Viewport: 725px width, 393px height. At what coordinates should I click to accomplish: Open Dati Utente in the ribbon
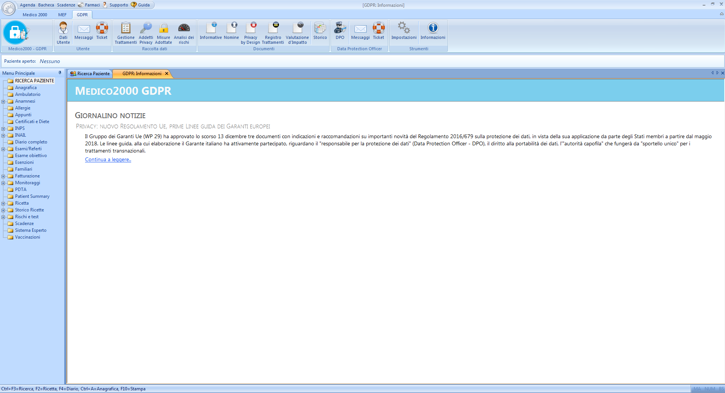pyautogui.click(x=63, y=33)
